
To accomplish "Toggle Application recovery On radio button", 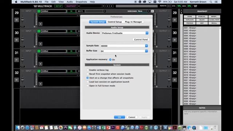I will pyautogui.click(x=110, y=60).
